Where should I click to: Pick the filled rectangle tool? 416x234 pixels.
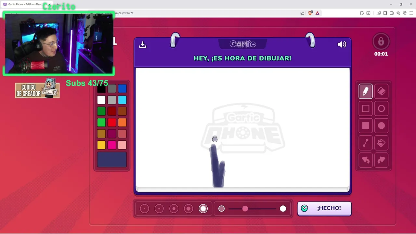[x=366, y=126]
